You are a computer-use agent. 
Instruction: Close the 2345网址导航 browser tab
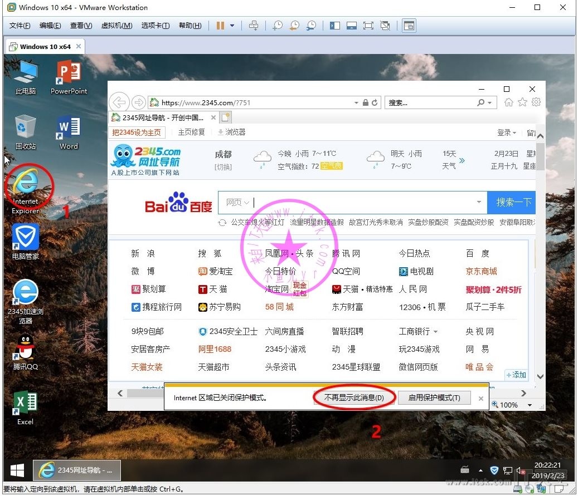(x=213, y=118)
